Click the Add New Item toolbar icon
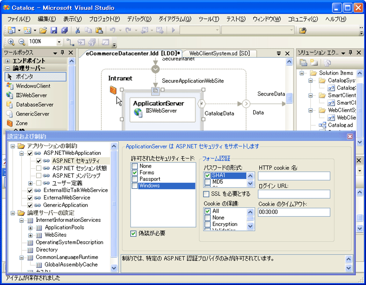The width and height of the screenshot is (366, 285). [27, 30]
